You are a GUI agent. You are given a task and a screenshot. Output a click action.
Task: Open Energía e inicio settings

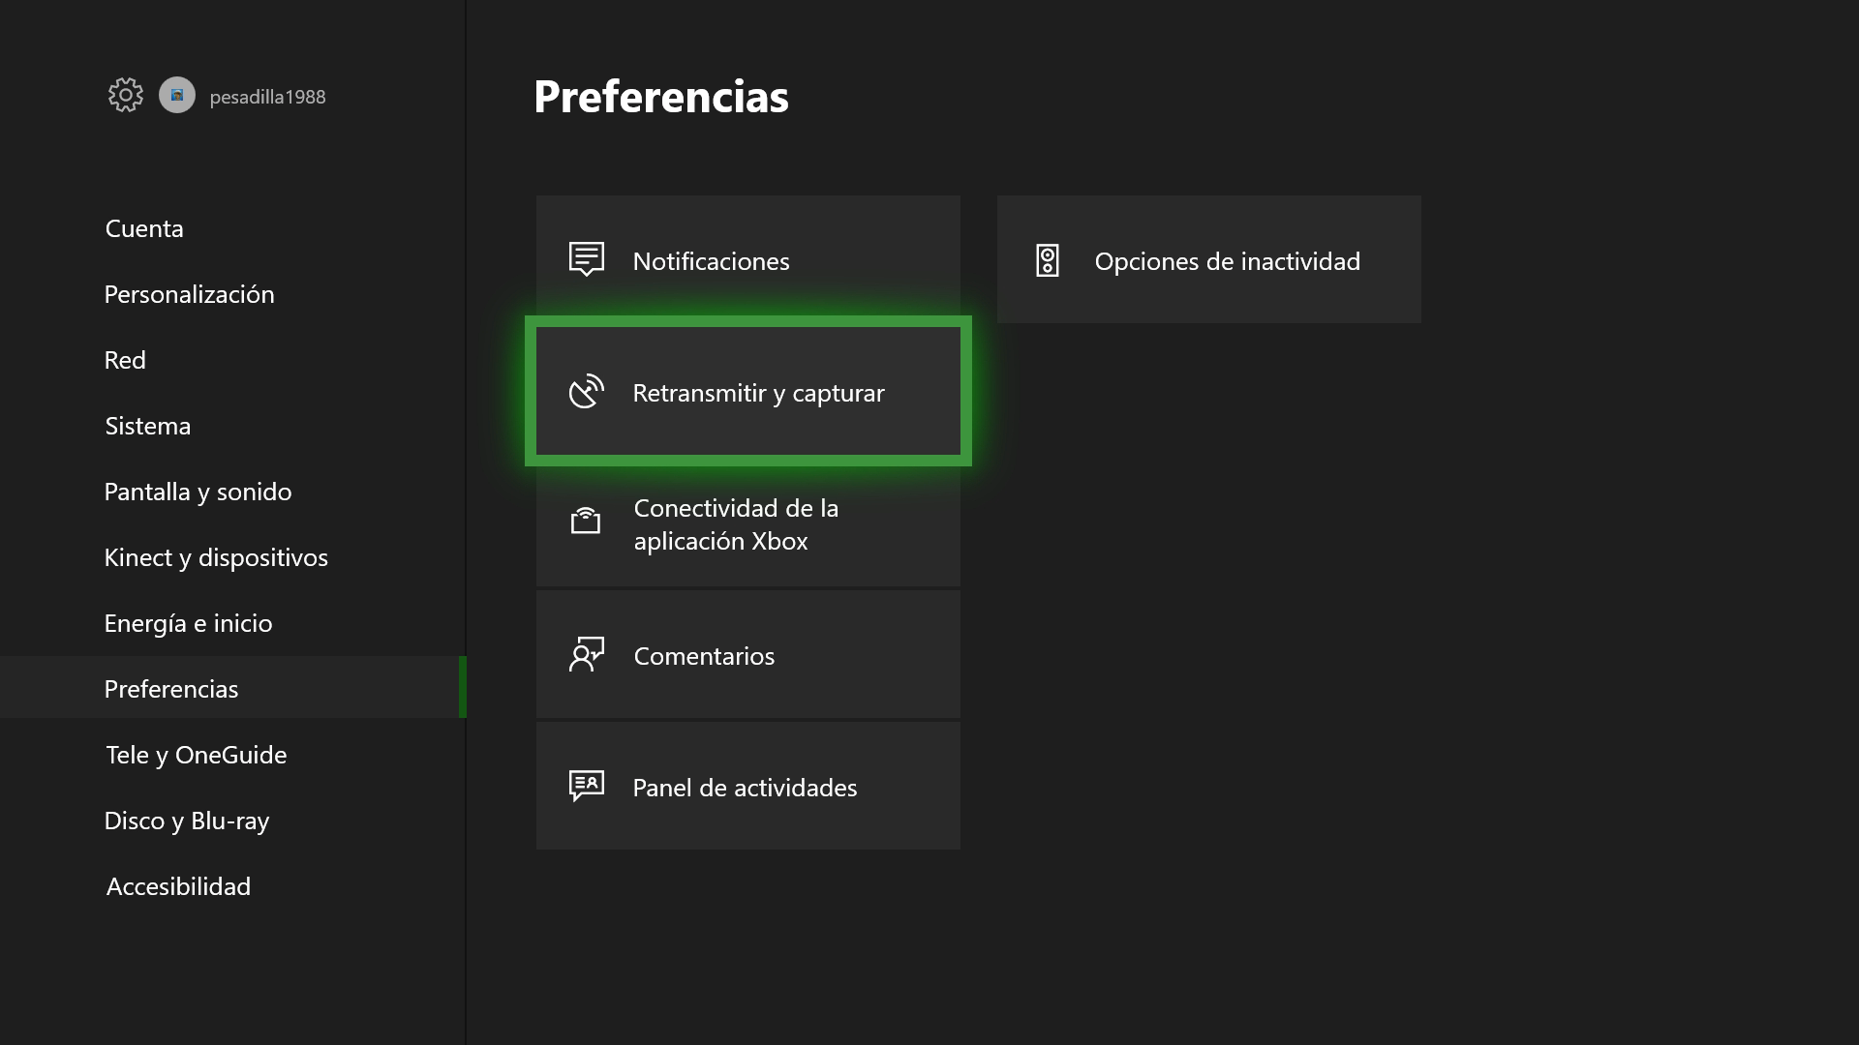[x=189, y=623]
